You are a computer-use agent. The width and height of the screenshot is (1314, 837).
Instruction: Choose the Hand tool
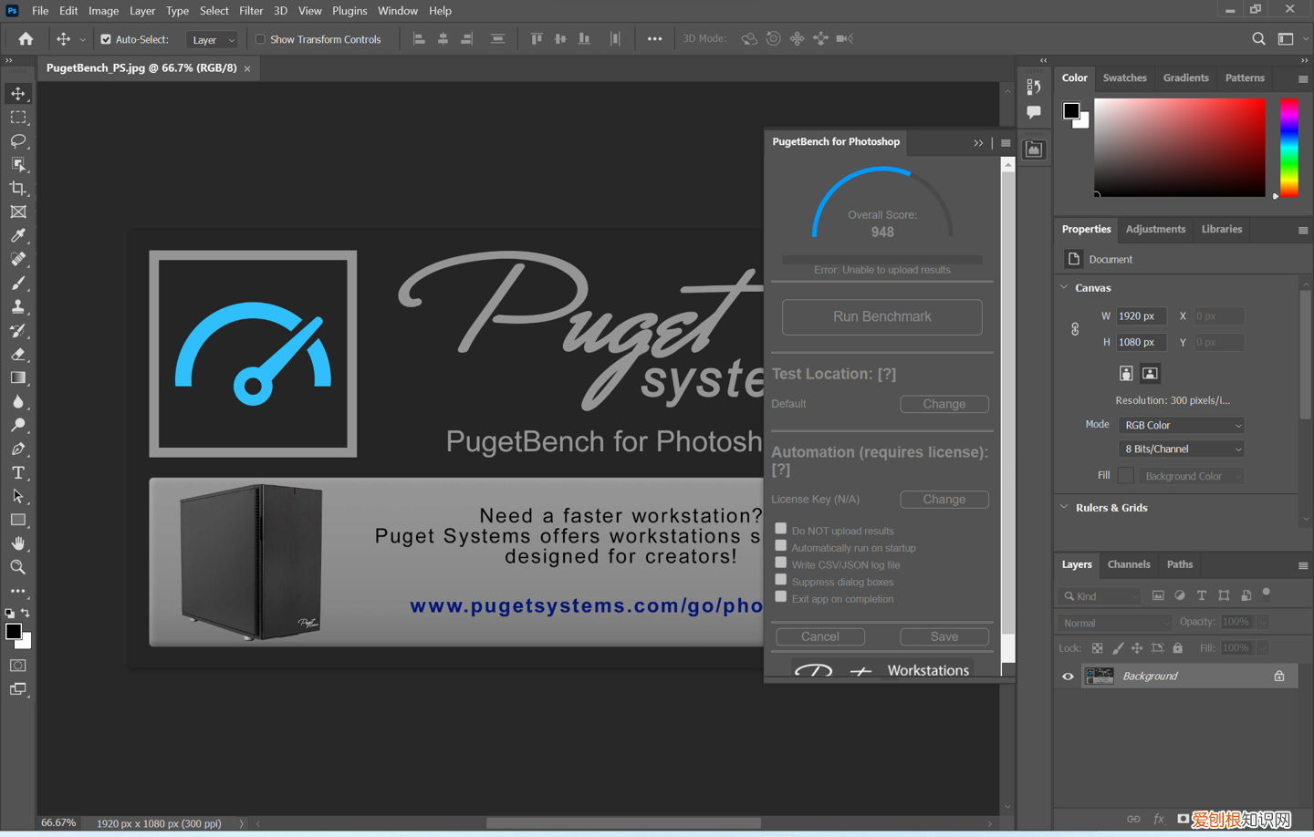coord(18,543)
